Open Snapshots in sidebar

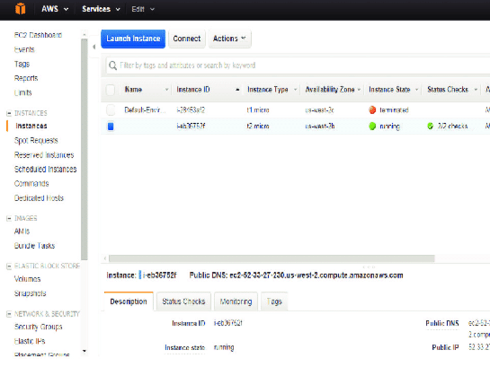click(30, 294)
